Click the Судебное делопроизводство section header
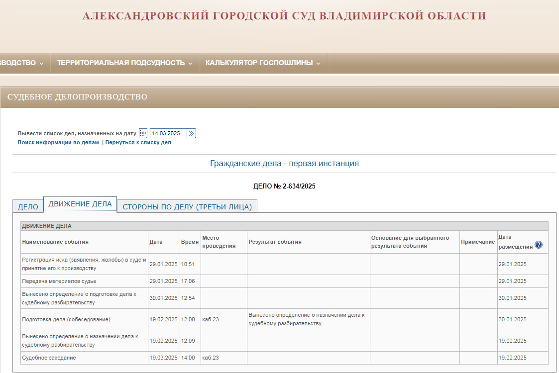Screen dimensions: 559x373 pos(77,97)
